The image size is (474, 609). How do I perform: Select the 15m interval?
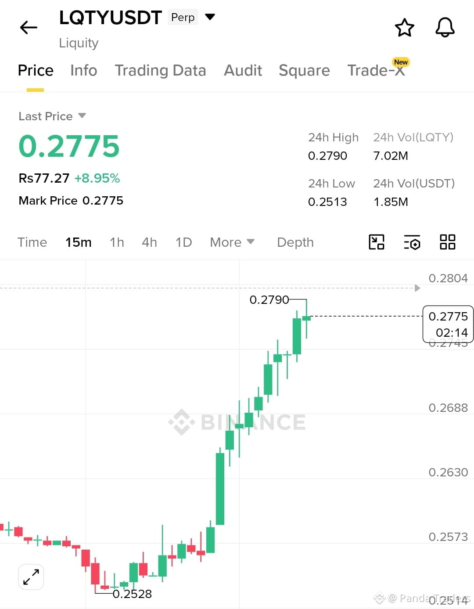point(79,242)
